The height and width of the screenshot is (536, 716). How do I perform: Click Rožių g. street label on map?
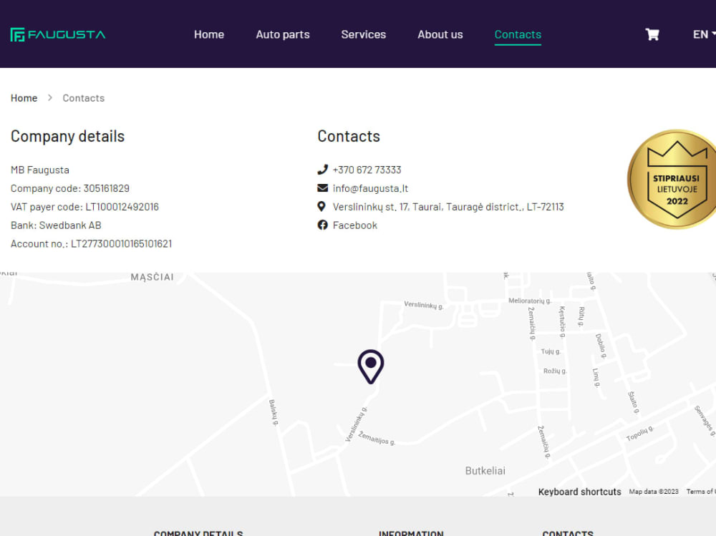coord(555,371)
